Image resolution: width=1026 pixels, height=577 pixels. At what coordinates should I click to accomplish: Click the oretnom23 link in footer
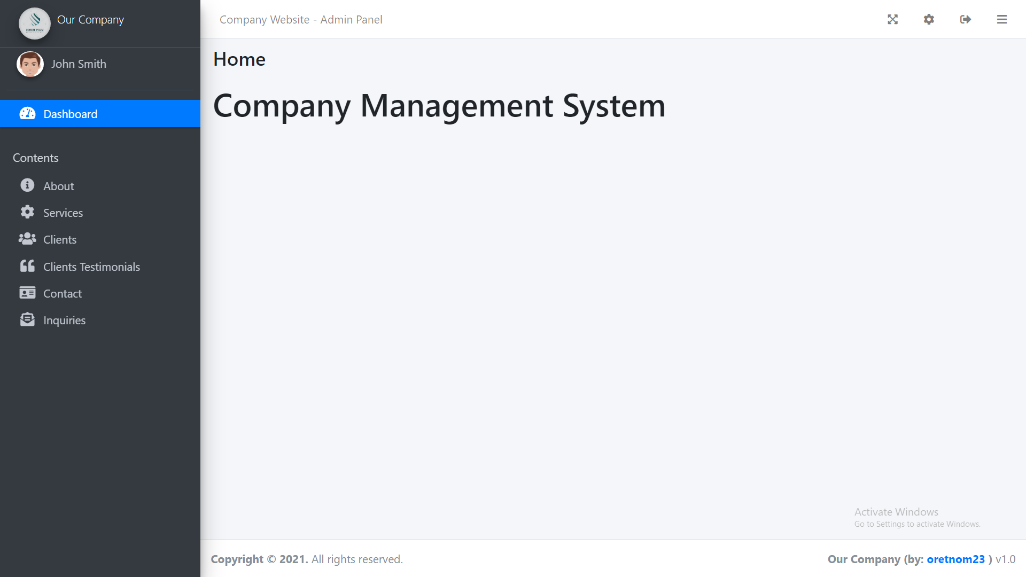pos(956,559)
